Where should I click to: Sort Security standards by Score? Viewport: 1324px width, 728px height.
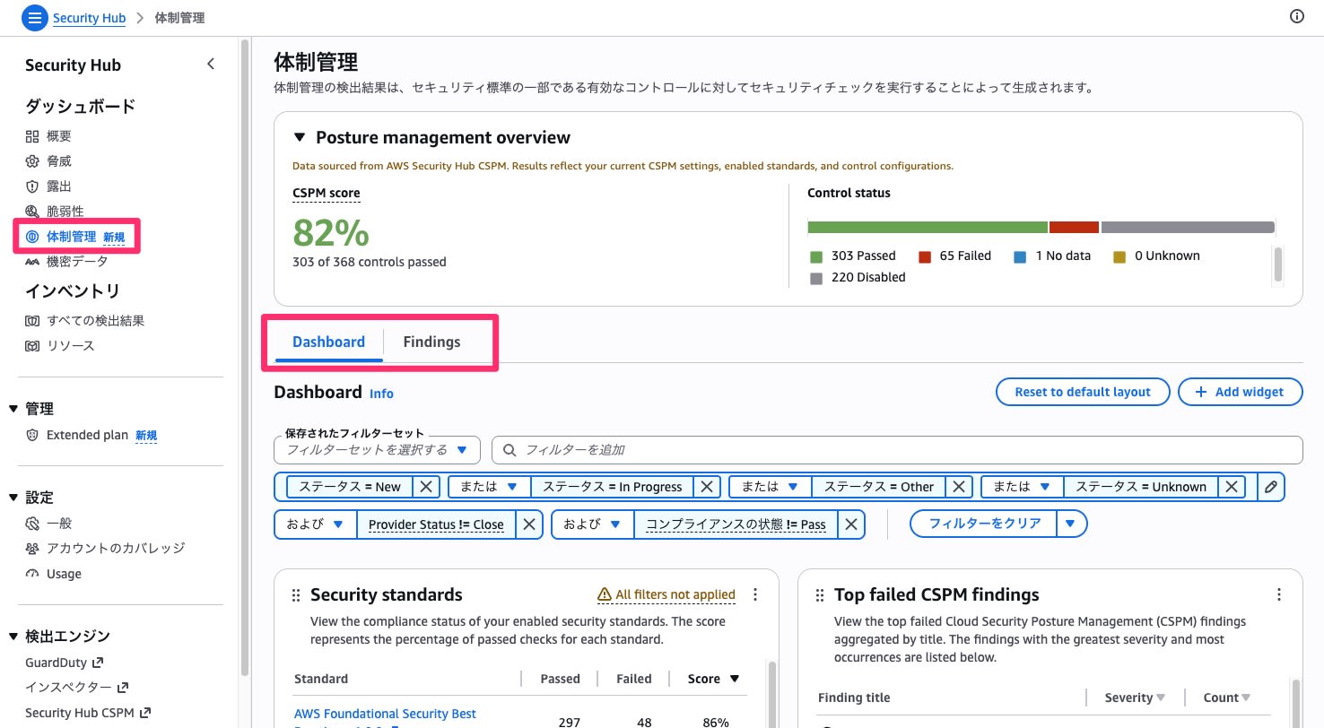point(713,679)
